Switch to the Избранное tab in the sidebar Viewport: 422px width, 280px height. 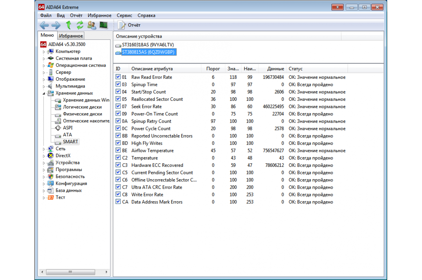coord(71,36)
